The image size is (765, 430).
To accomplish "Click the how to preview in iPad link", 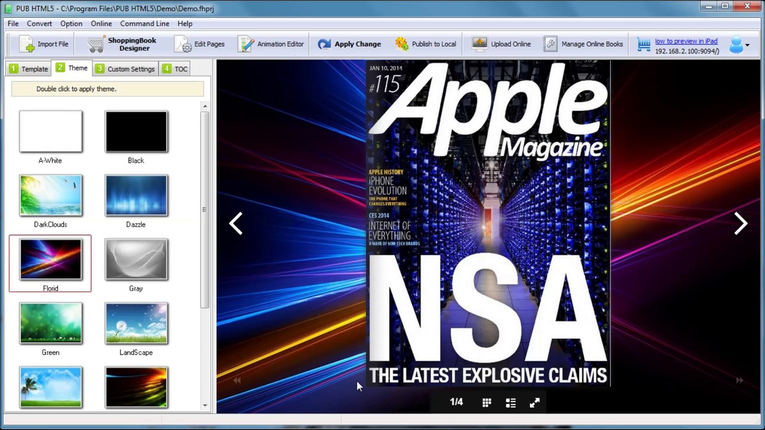I will (x=686, y=41).
